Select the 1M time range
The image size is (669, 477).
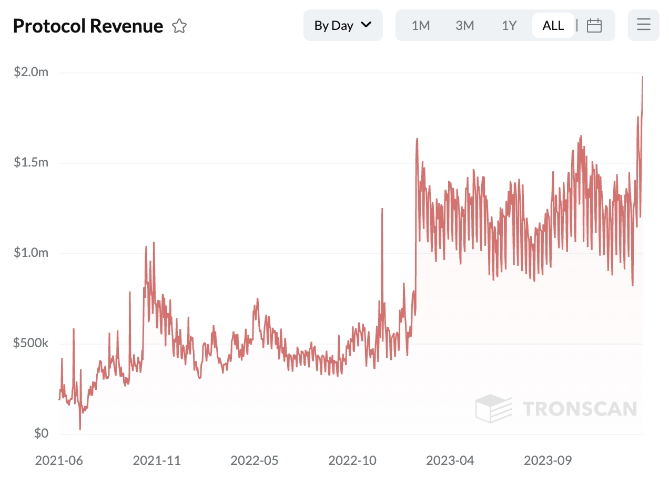(x=421, y=25)
